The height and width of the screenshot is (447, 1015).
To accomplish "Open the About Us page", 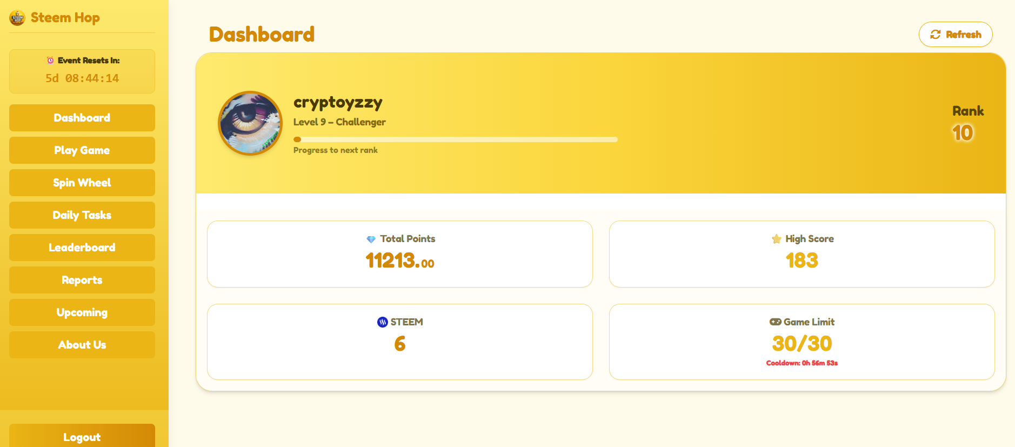I will (x=82, y=345).
